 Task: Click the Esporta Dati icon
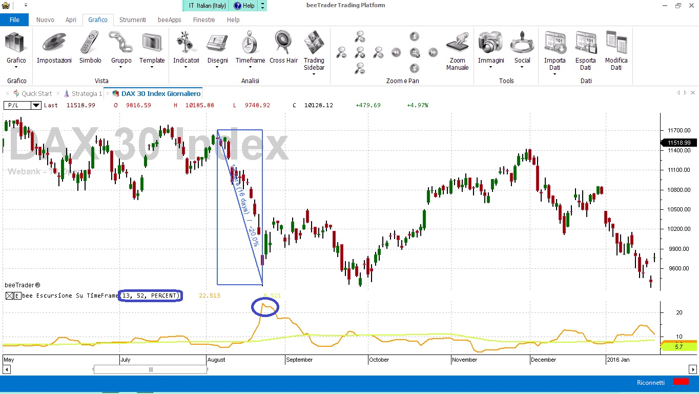tap(586, 42)
